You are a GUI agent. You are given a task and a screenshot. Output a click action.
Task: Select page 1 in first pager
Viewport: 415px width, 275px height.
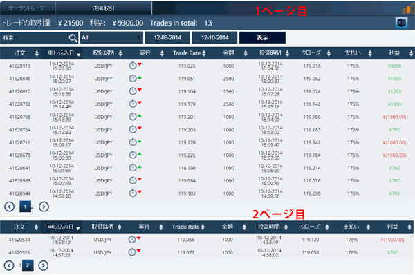coord(25,207)
